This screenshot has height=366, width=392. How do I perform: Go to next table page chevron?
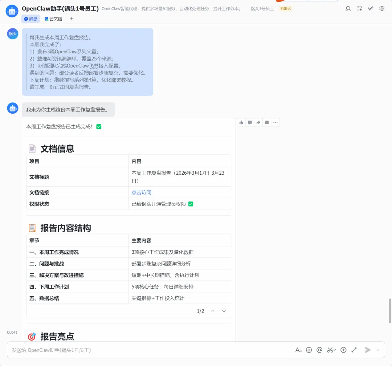(224, 311)
